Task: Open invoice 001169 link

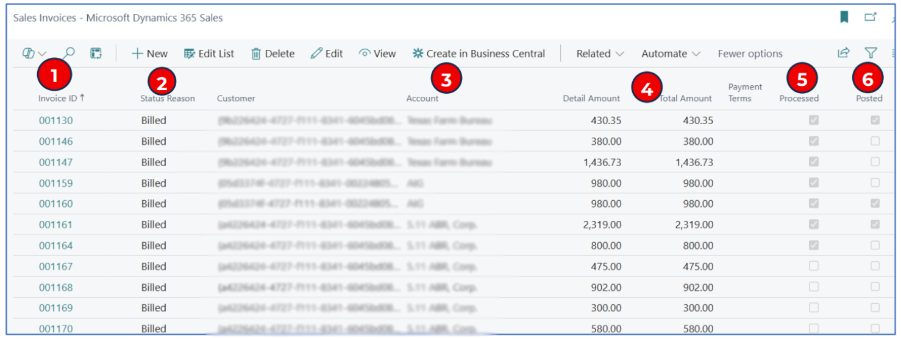Action: [x=55, y=308]
